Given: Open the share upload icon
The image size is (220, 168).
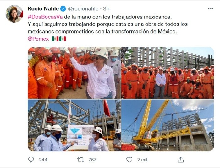Looking at the screenshot, I should pyautogui.click(x=181, y=160).
